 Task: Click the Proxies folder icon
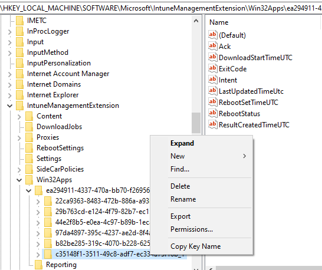coord(29,137)
